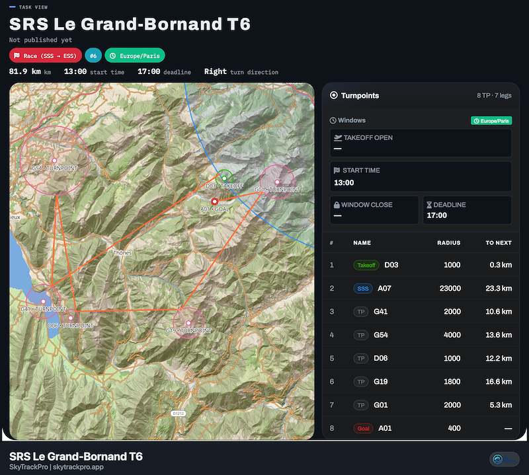This screenshot has height=475, width=529.
Task: Select the G01 turnpoint marker on map
Action: point(277,182)
